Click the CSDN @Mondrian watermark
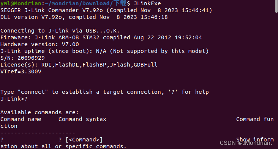The image size is (278, 149). 246,143
